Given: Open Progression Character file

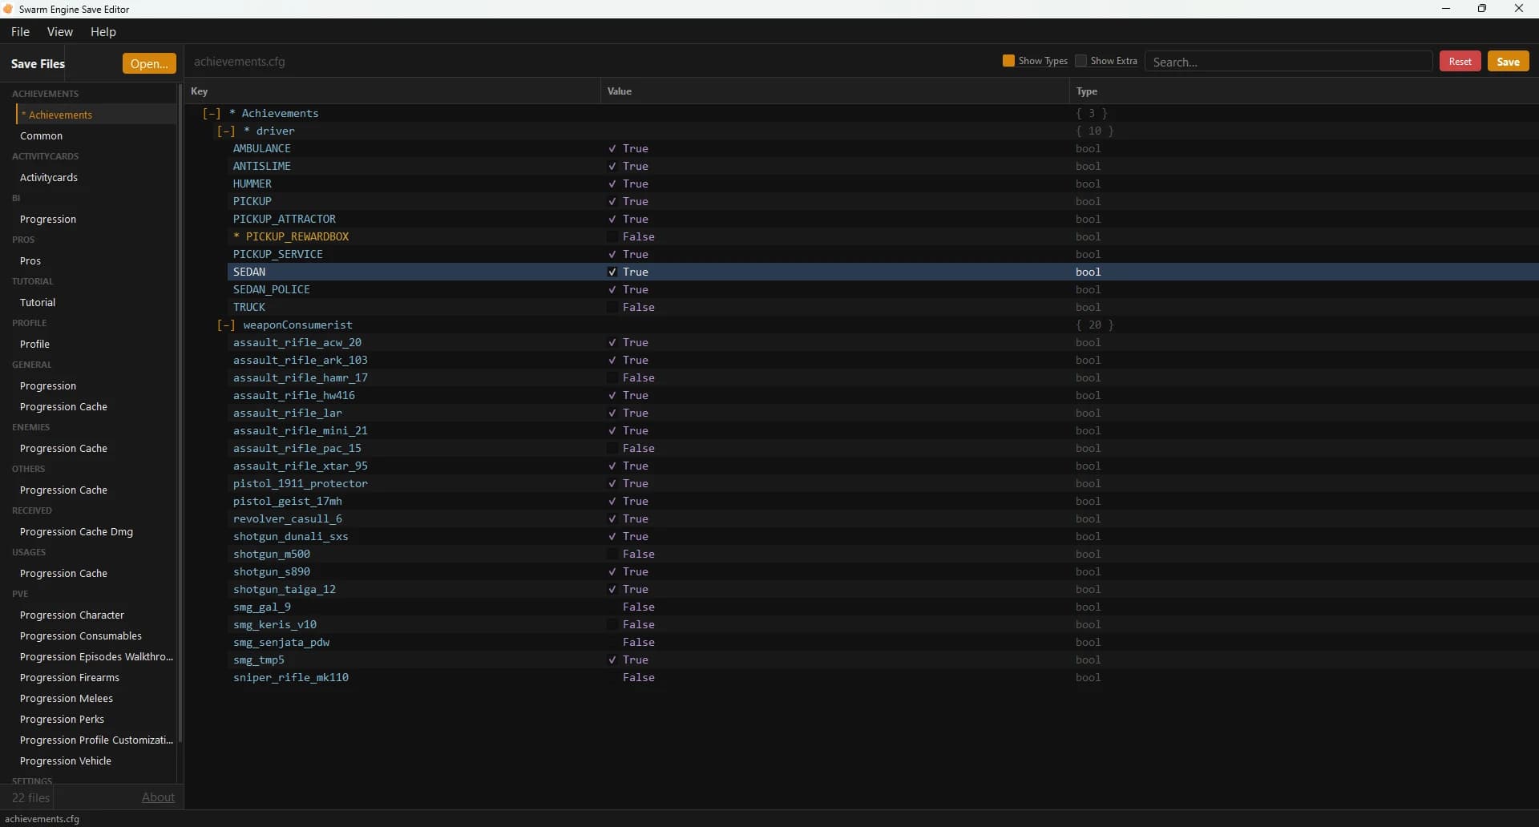Looking at the screenshot, I should (96, 615).
